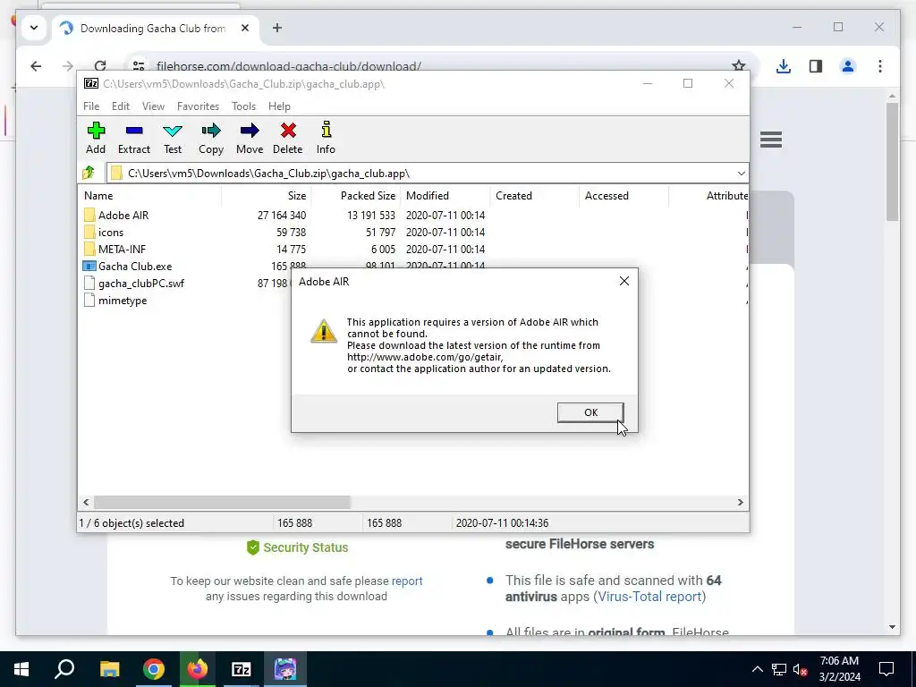Sort by Modified column header
This screenshot has width=916, height=687.
click(x=445, y=196)
